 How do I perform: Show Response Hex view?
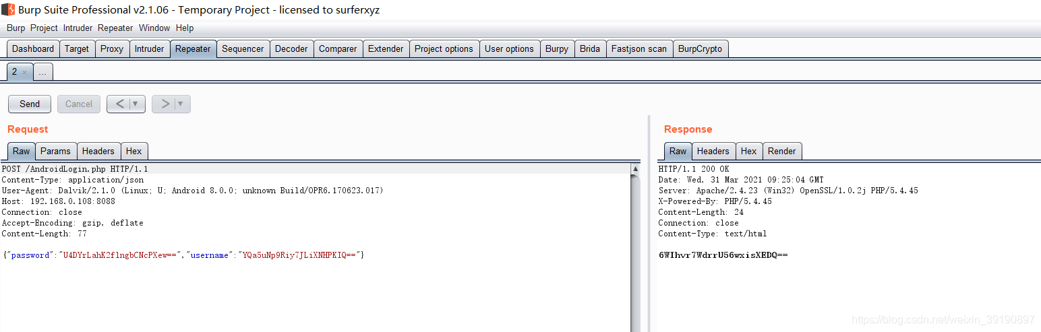[x=749, y=151]
